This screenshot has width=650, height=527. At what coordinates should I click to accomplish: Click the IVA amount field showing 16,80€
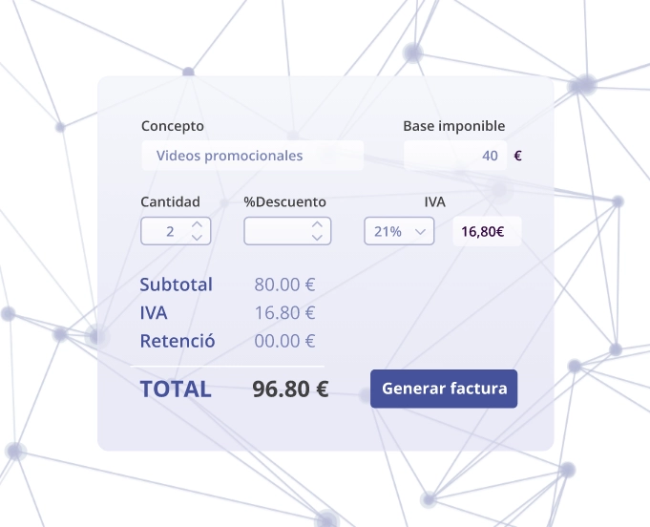(x=486, y=231)
